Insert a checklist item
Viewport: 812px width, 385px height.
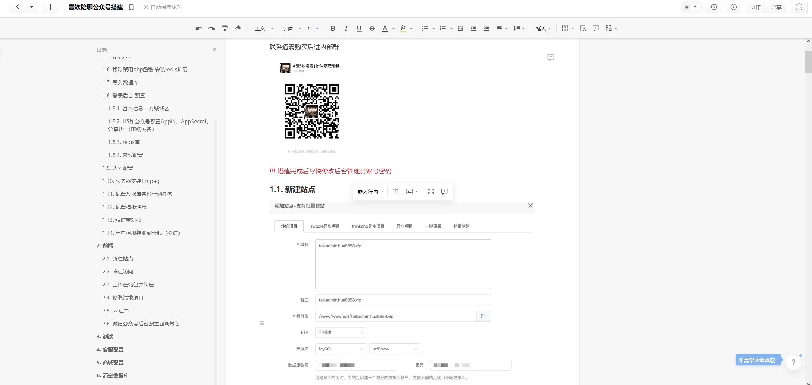point(461,29)
